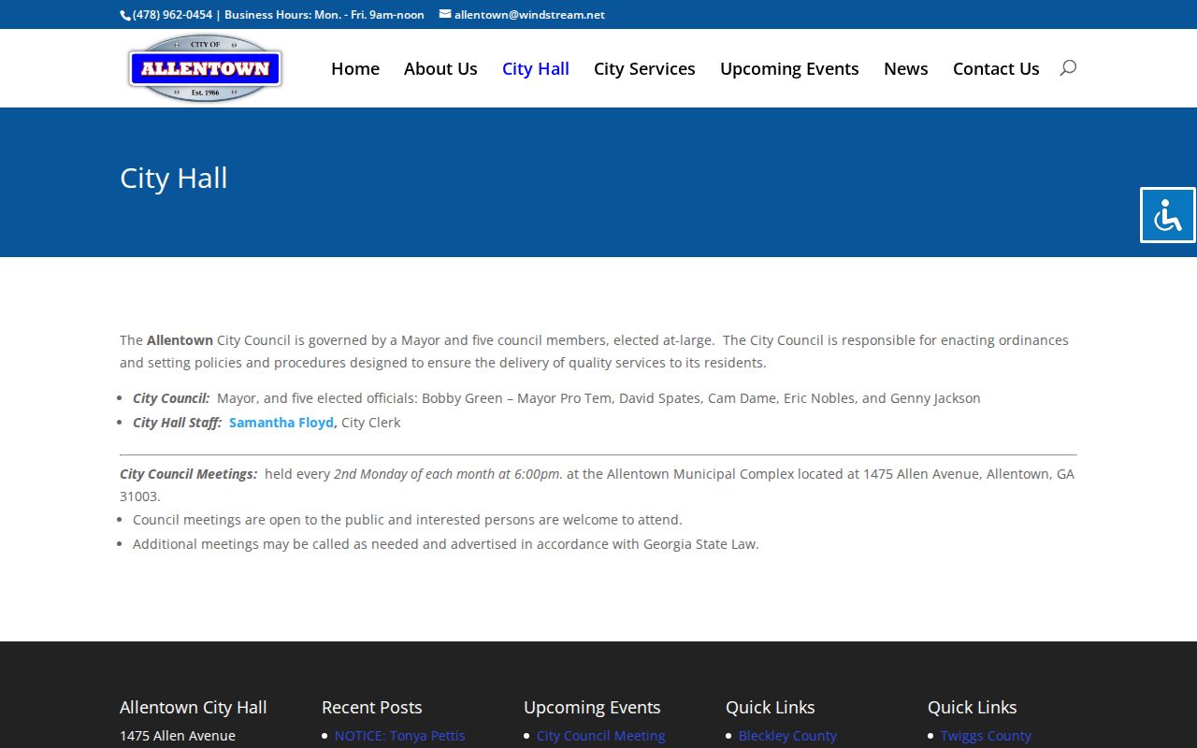Open the About Us menu
This screenshot has width=1197, height=748.
point(440,68)
